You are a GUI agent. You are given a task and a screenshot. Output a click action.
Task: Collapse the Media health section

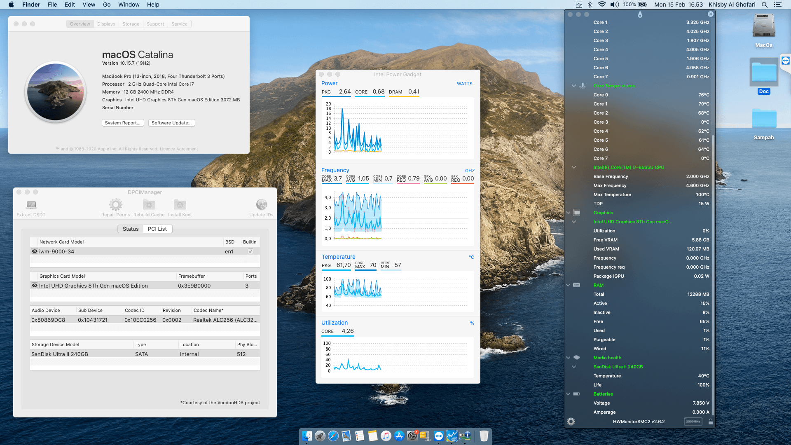click(x=568, y=358)
